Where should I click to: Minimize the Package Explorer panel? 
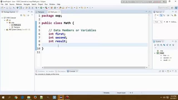(29, 12)
